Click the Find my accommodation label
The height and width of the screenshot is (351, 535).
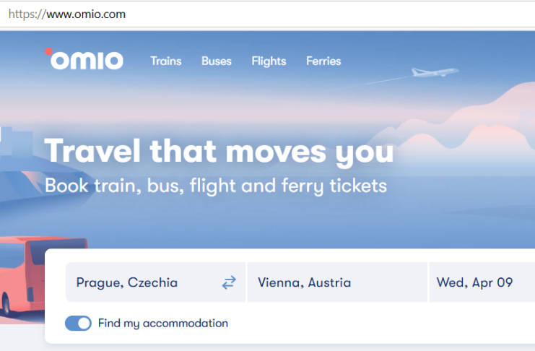click(x=163, y=324)
